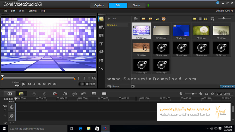Open the preview volume control

(x=55, y=84)
